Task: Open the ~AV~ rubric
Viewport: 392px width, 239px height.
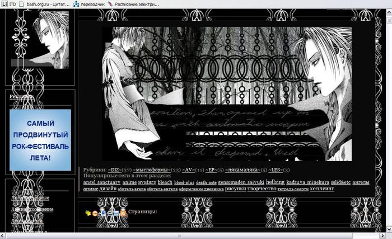Action: pyautogui.click(x=188, y=170)
